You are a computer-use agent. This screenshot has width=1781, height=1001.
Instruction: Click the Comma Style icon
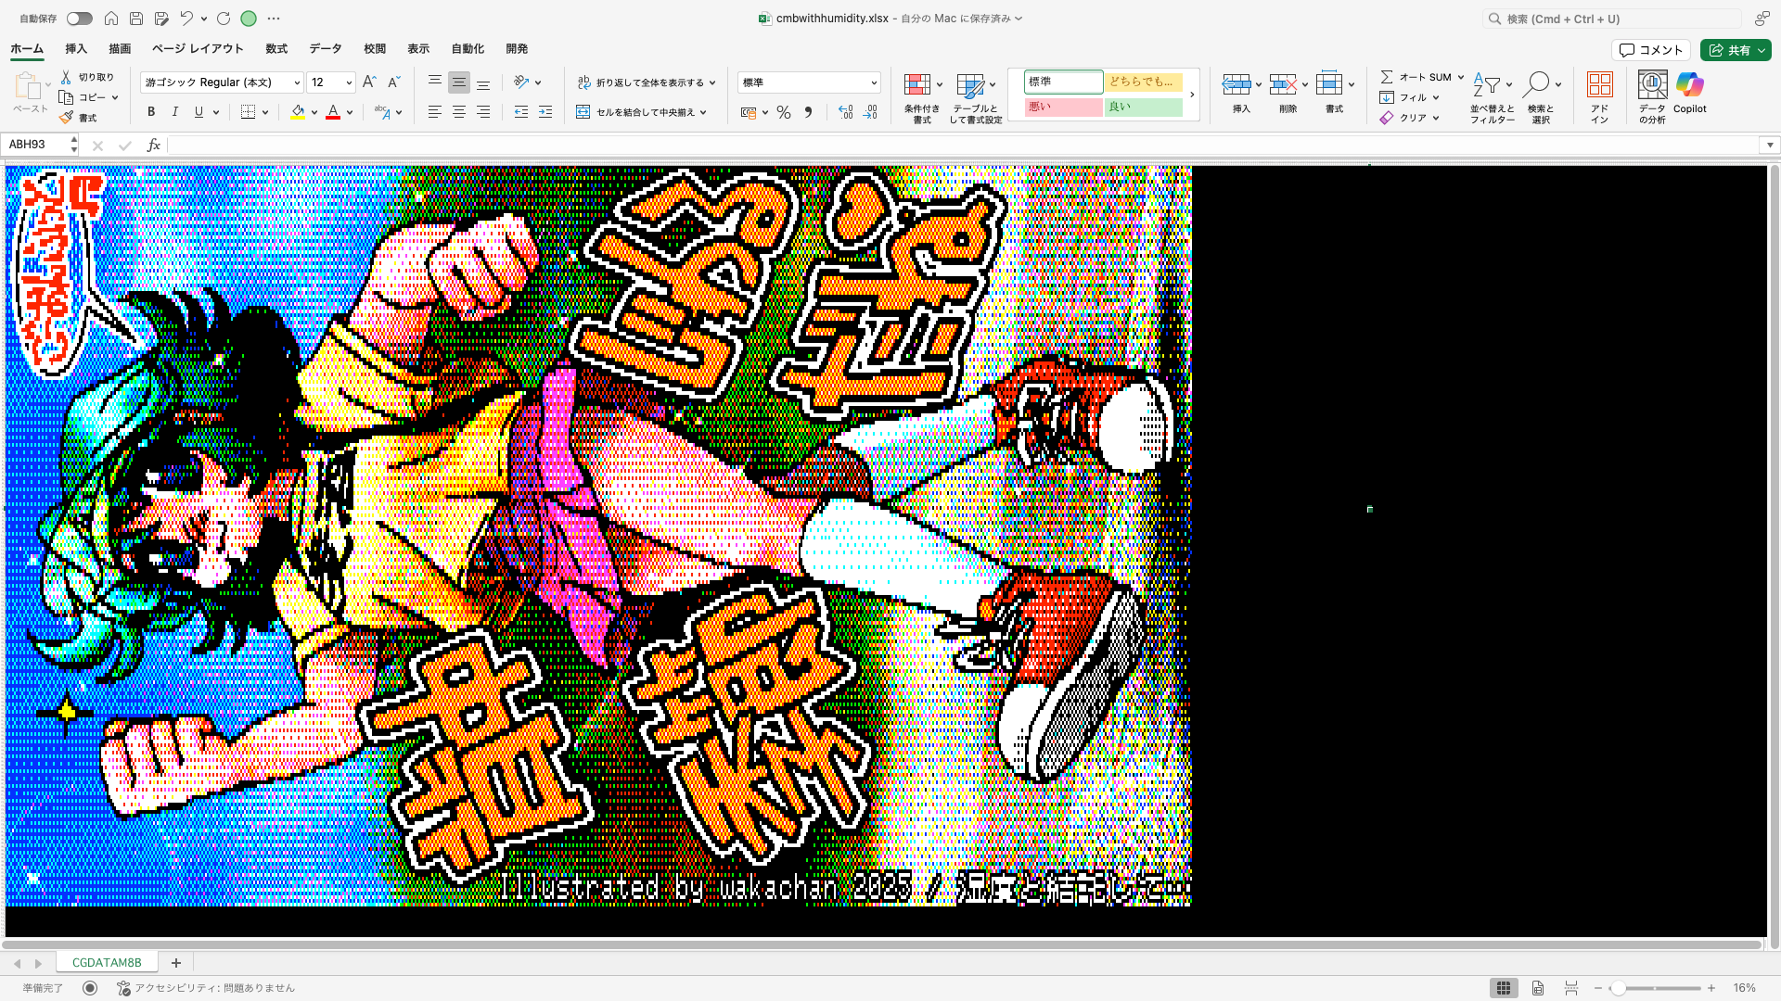point(808,112)
